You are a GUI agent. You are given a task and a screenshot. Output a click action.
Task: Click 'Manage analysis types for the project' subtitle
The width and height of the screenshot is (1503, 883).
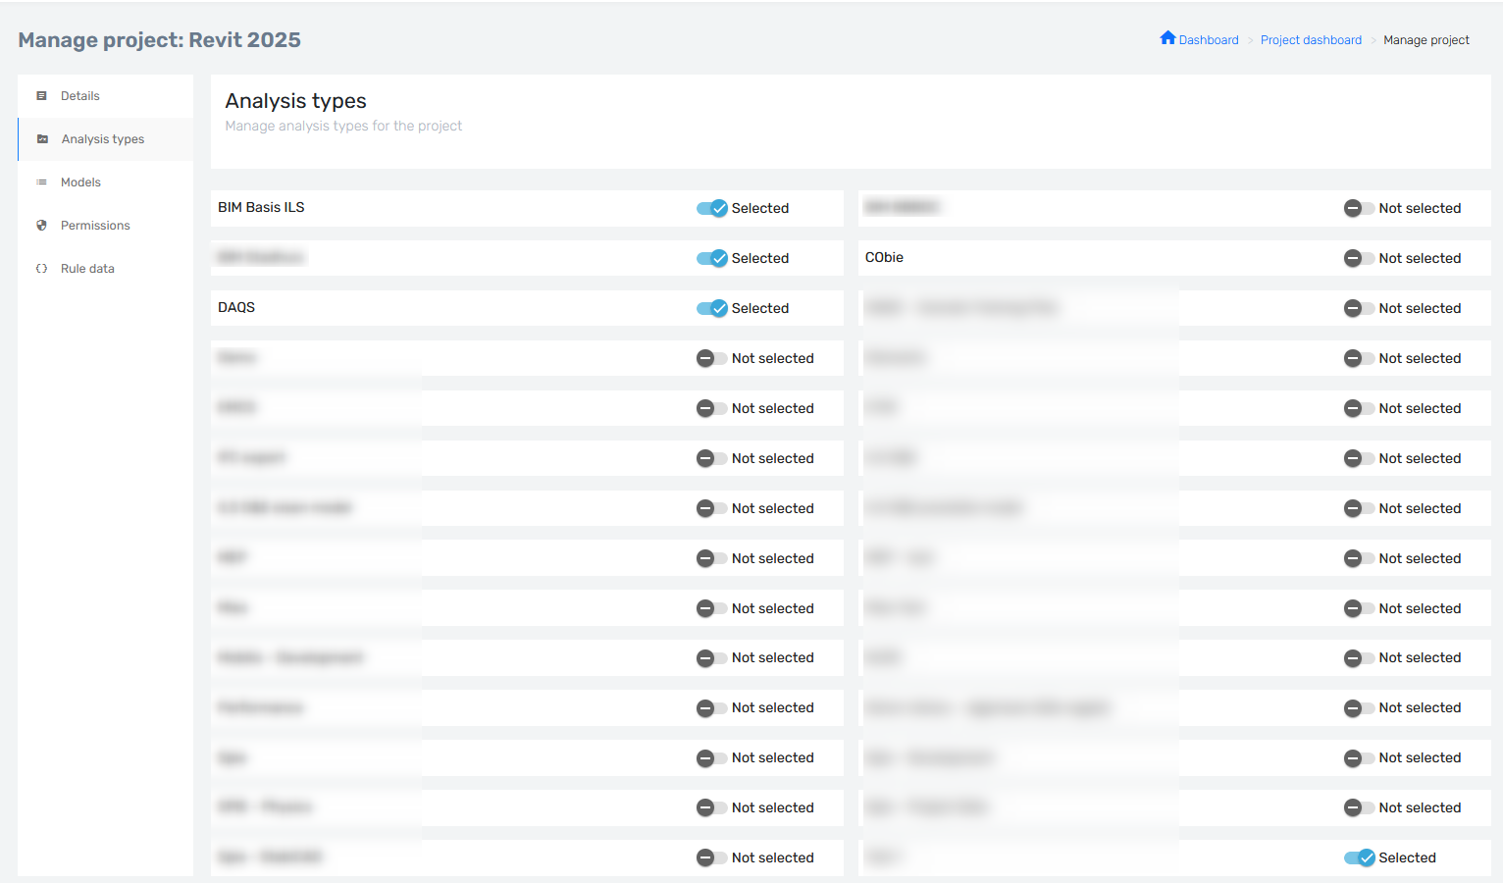click(343, 126)
